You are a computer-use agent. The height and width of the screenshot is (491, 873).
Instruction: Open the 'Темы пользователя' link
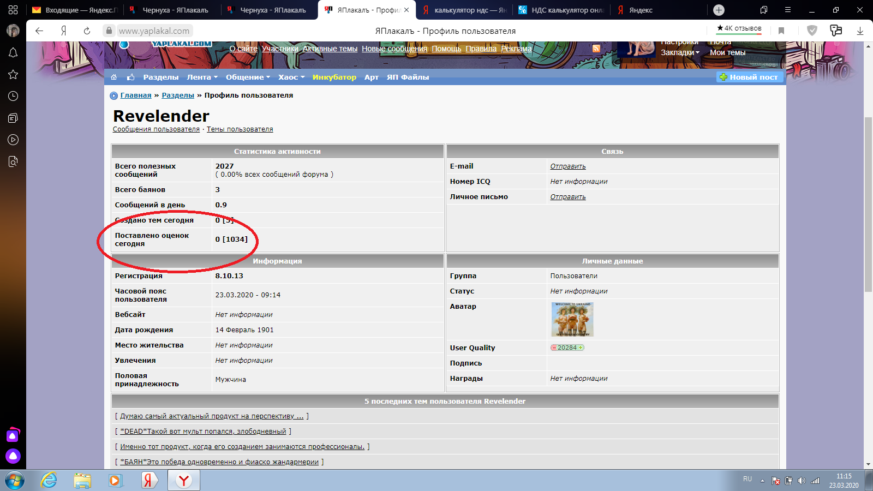click(240, 129)
